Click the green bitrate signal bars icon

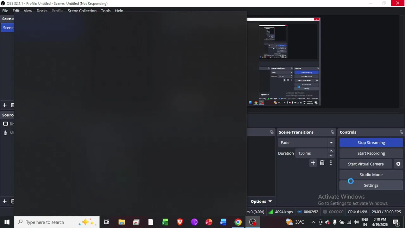[x=271, y=212]
